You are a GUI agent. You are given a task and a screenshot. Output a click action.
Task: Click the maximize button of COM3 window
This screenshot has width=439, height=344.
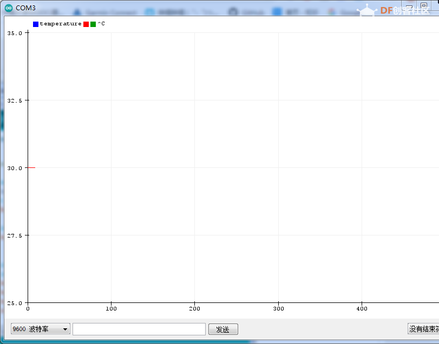tap(424, 6)
